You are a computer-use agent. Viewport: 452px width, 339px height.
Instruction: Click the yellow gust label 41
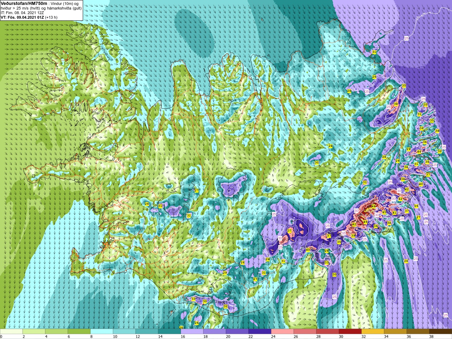[394, 213]
